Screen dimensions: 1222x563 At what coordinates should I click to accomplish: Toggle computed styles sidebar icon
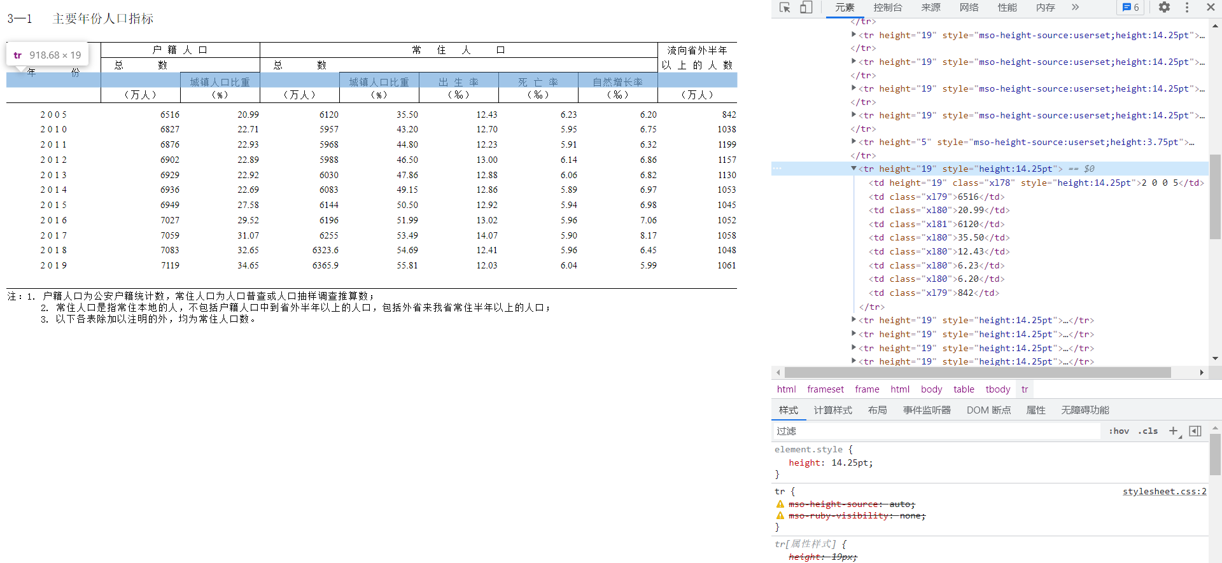click(1195, 431)
